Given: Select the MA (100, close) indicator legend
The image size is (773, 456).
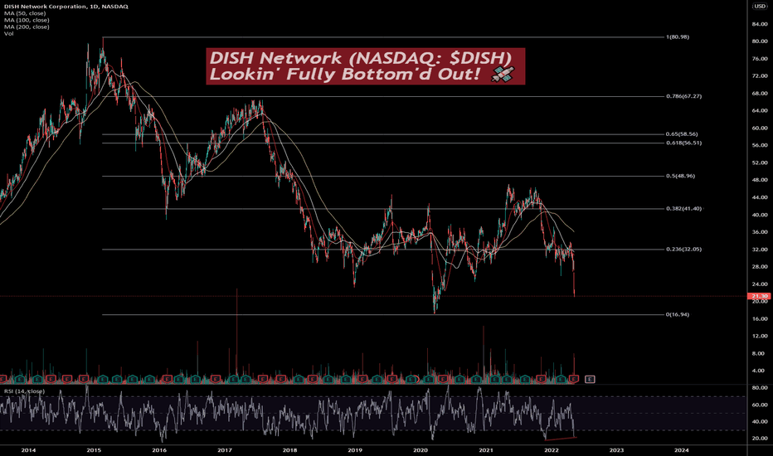Looking at the screenshot, I should tap(27, 20).
